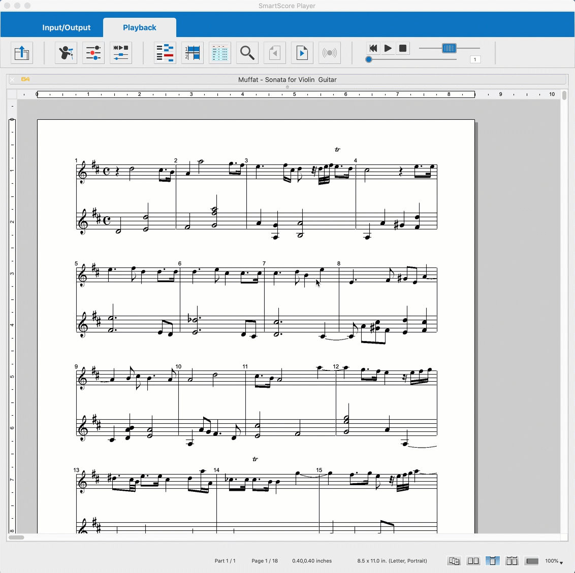Image resolution: width=575 pixels, height=573 pixels.
Task: Click the trill marking above measure 3
Action: 337,150
